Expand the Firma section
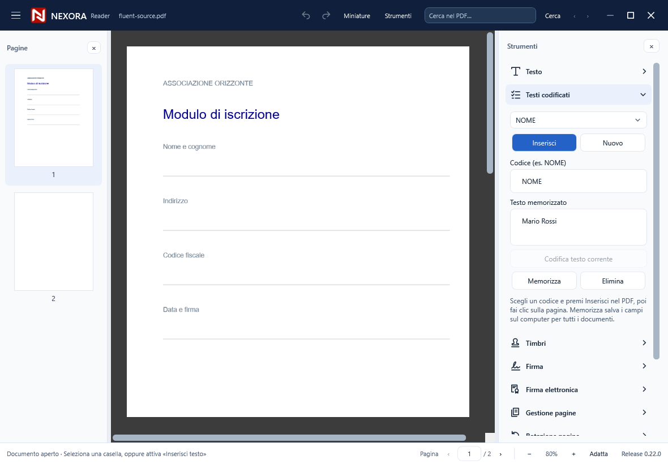 click(644, 366)
